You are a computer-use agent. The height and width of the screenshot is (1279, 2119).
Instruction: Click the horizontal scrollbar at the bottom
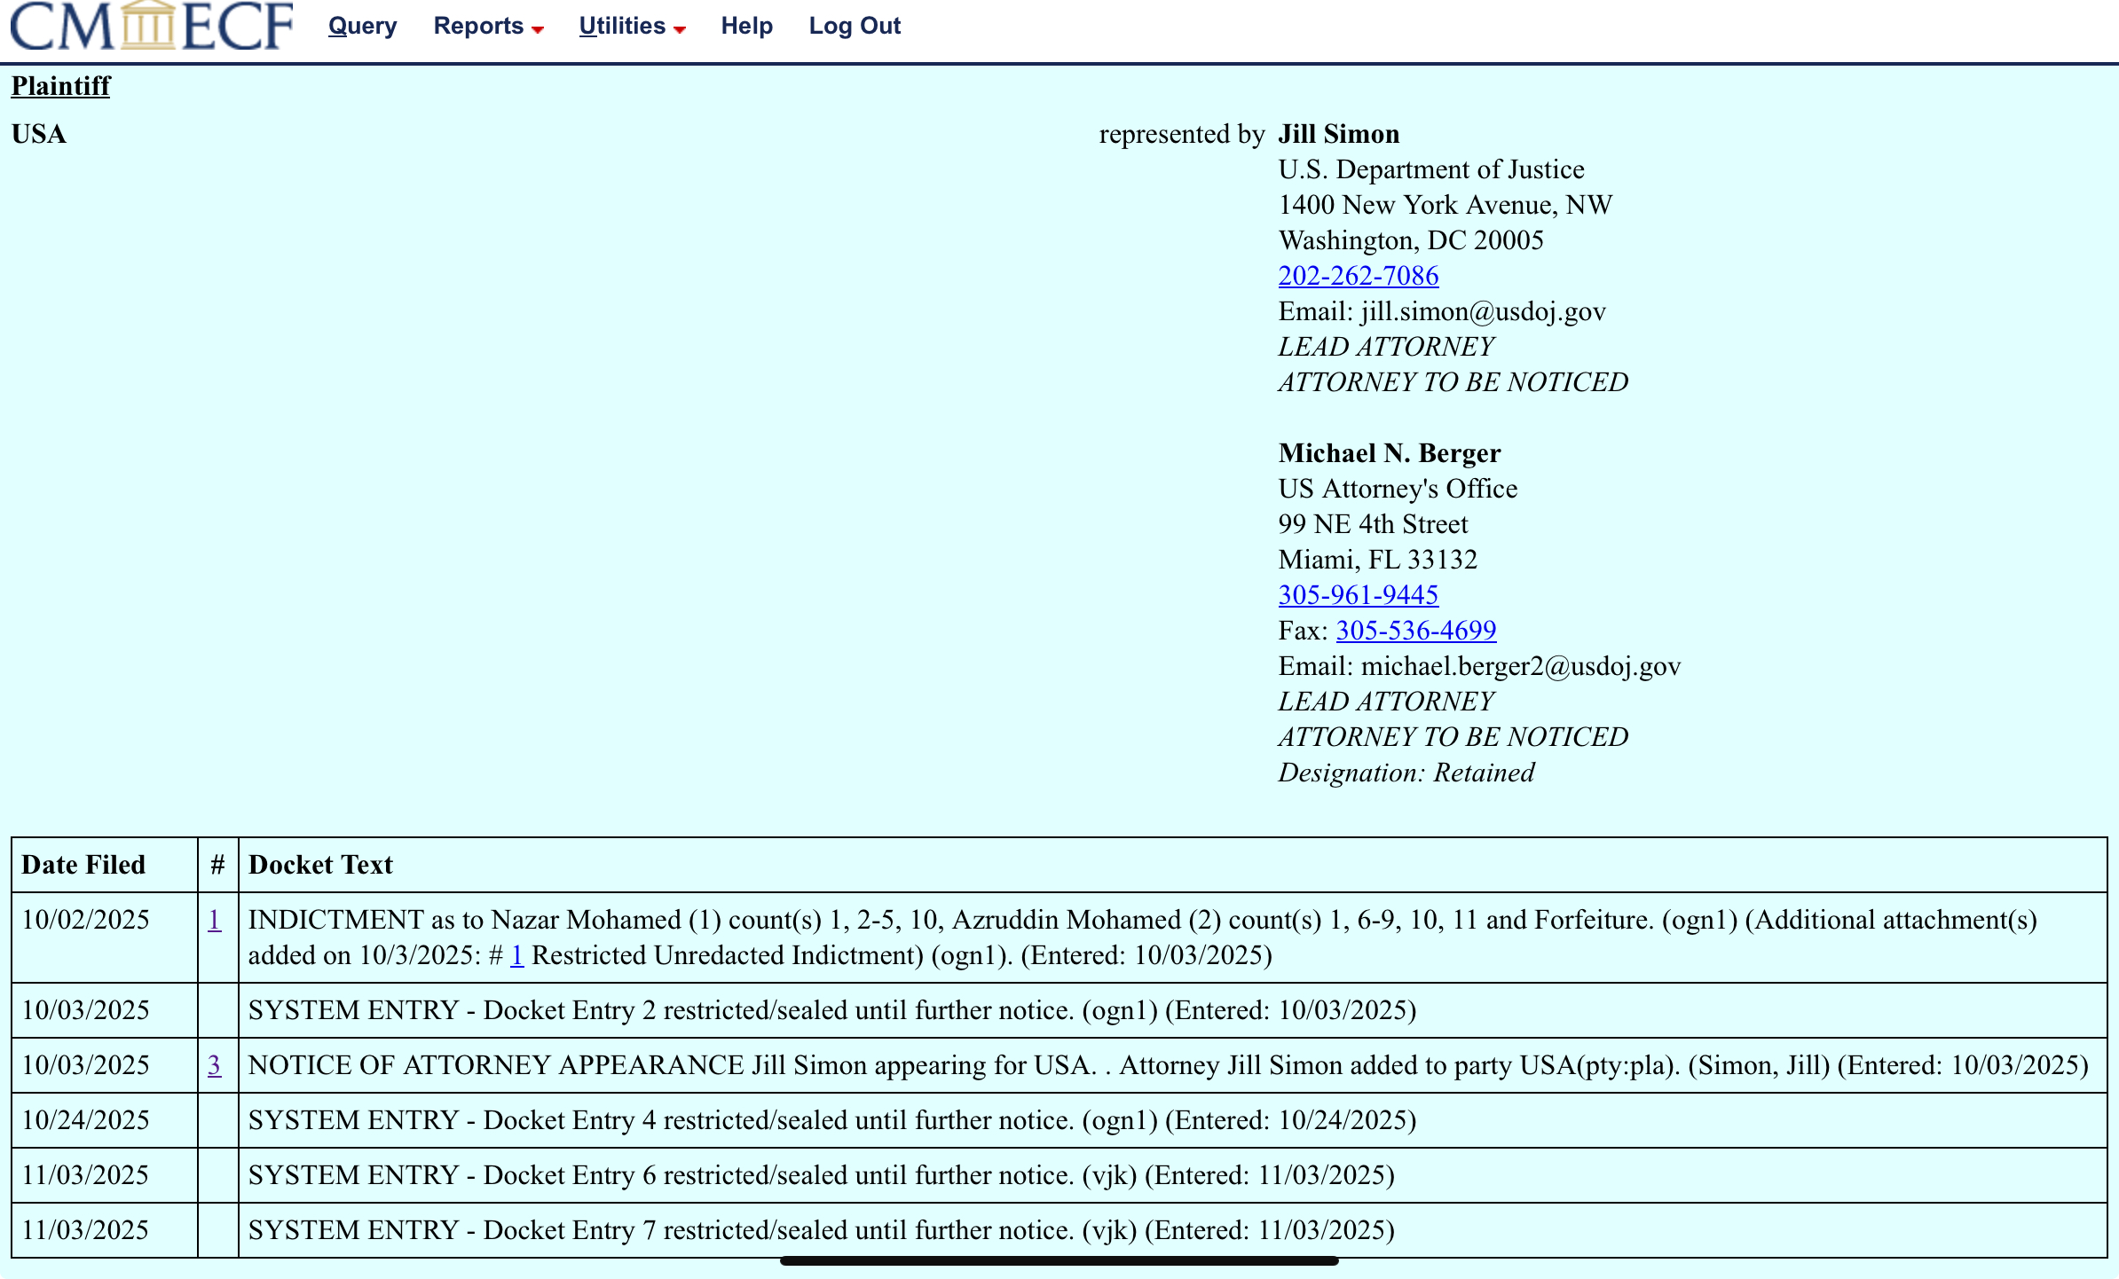(1059, 1260)
